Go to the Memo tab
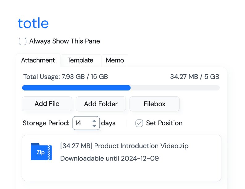 (x=115, y=61)
